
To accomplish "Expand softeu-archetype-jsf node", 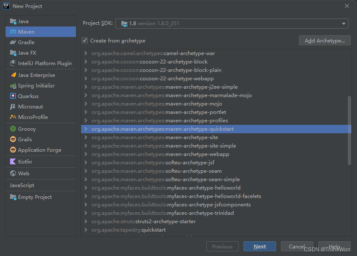I will (86, 163).
